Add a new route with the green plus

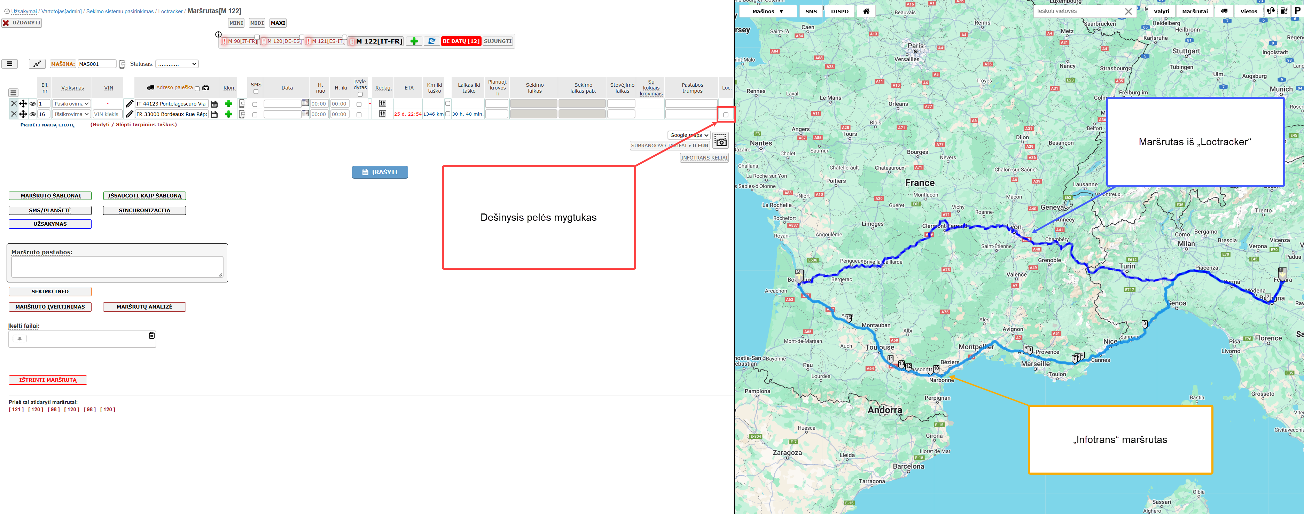click(414, 41)
